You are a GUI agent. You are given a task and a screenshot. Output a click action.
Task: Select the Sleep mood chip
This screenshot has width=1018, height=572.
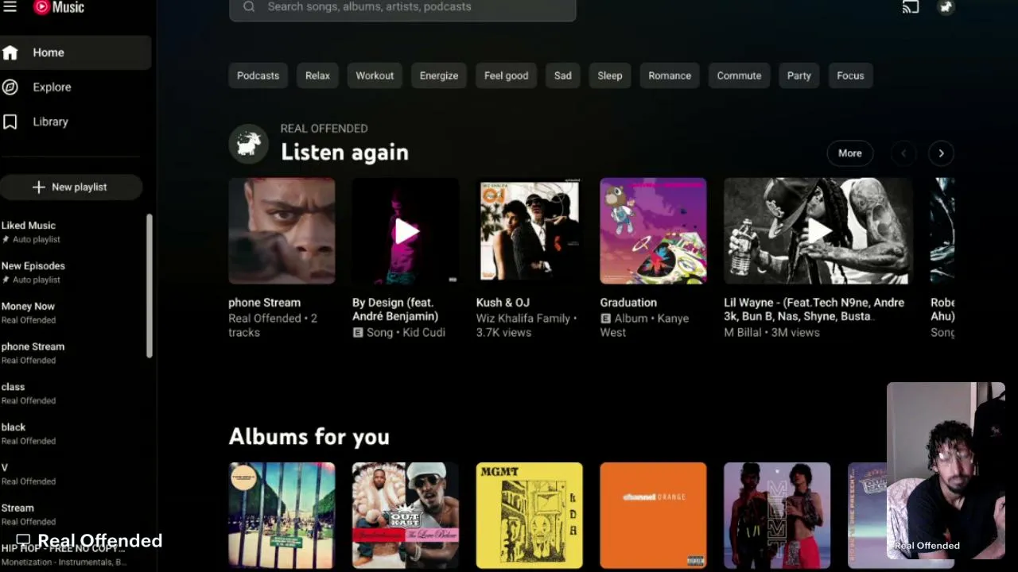pyautogui.click(x=610, y=75)
